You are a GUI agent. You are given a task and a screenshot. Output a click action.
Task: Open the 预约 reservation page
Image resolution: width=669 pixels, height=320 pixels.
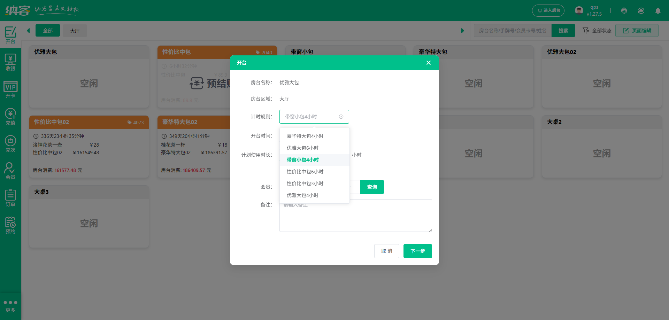[10, 225]
